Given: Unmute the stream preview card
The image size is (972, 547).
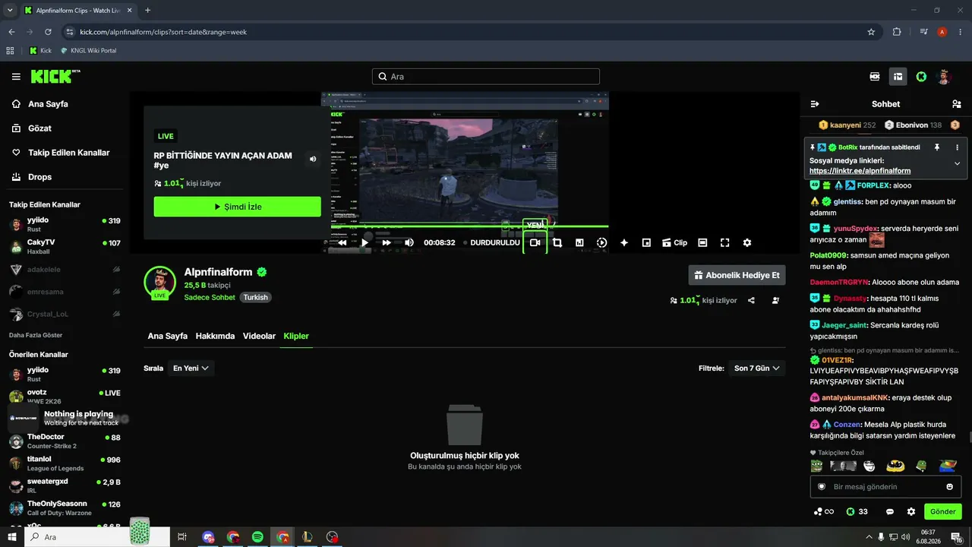Looking at the screenshot, I should (x=313, y=159).
